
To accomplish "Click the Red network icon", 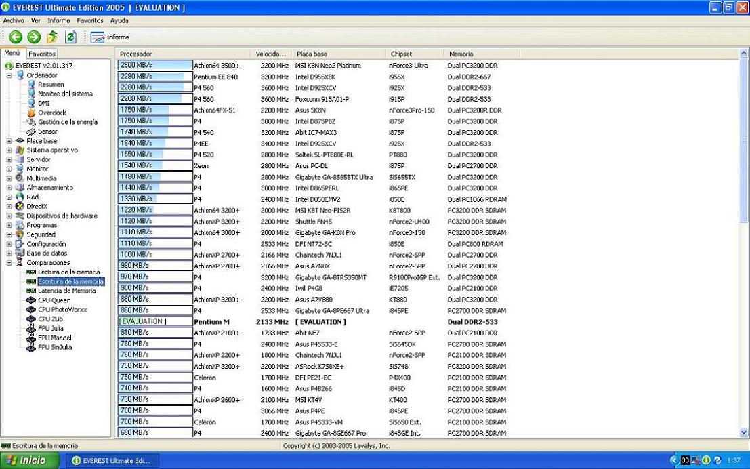I will pyautogui.click(x=20, y=197).
